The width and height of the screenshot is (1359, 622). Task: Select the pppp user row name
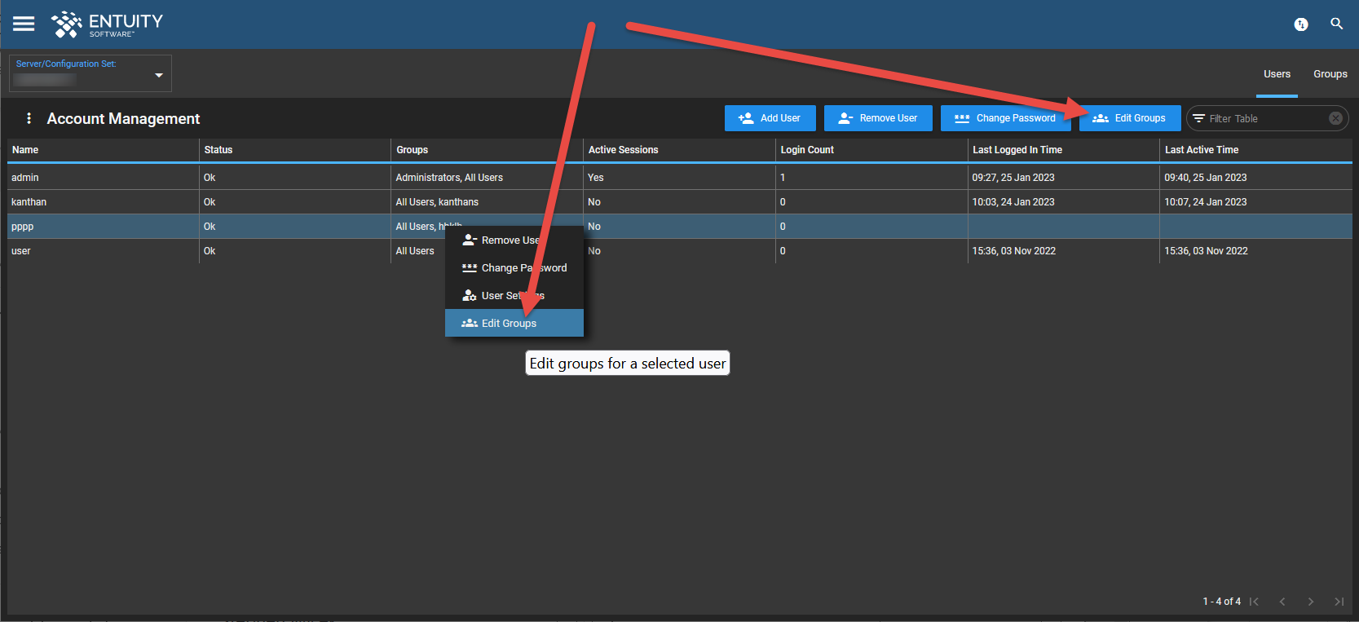pos(23,227)
